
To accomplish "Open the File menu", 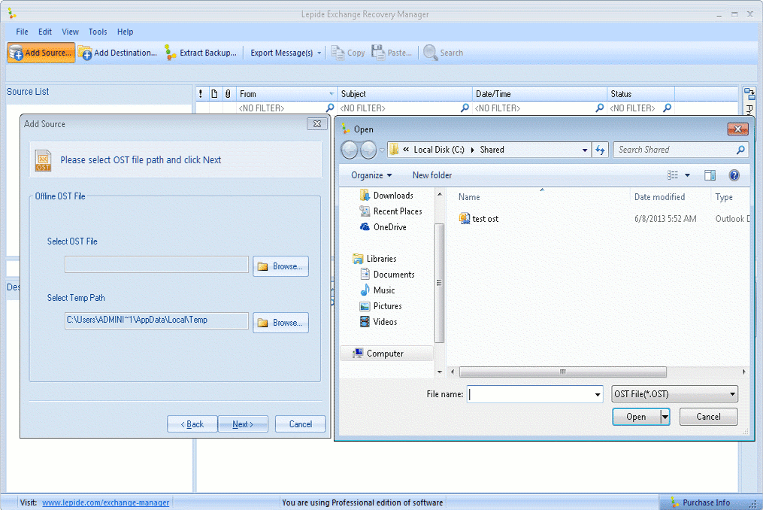I will 22,32.
